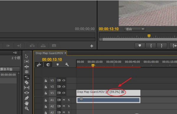
Task: Toggle lock on track V3
Action: (46, 80)
